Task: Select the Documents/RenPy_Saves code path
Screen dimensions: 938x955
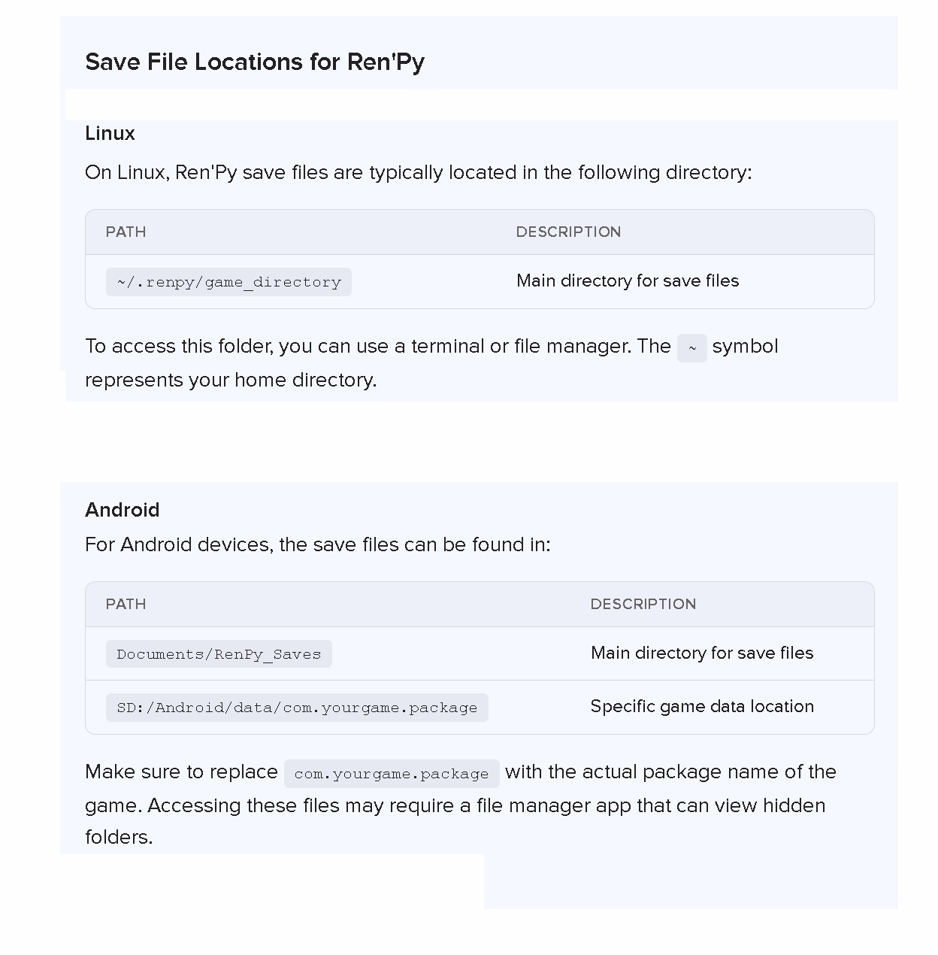Action: (x=219, y=654)
